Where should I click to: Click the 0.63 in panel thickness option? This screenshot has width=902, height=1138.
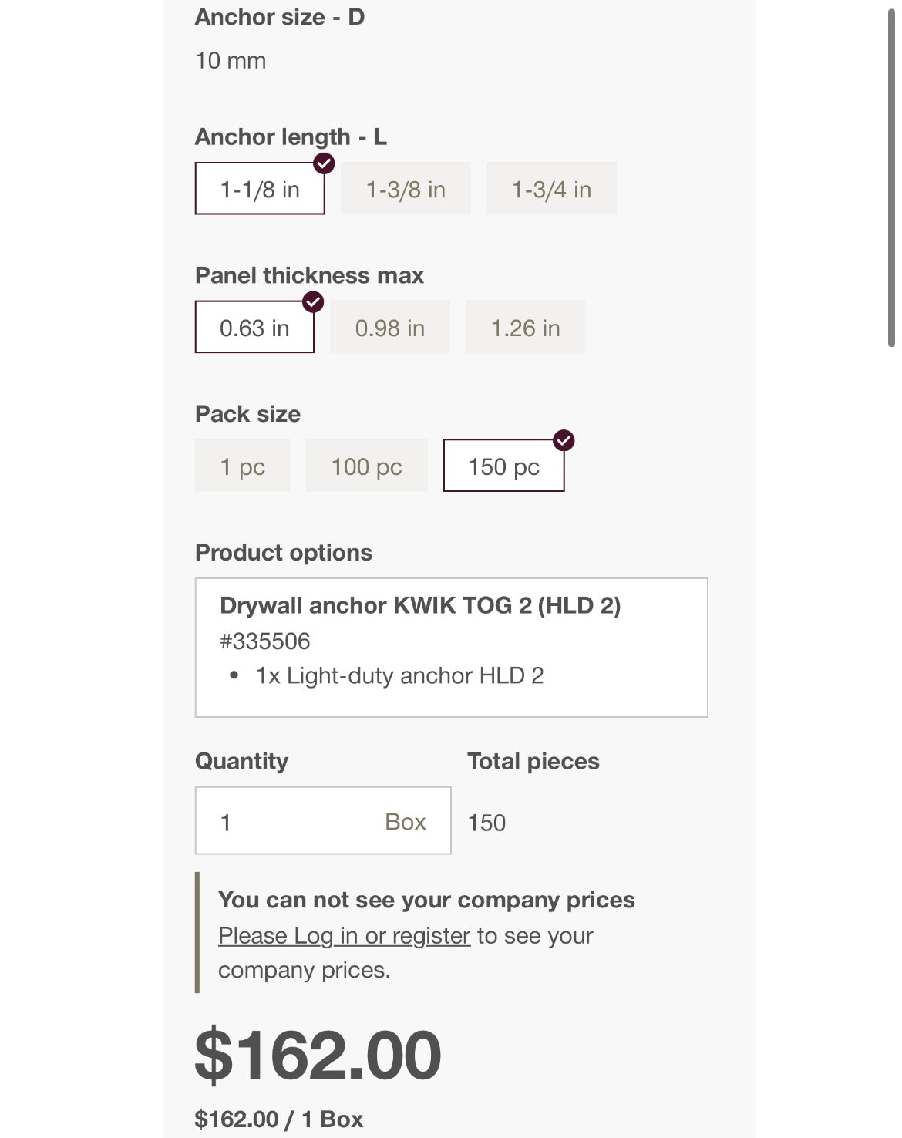(254, 328)
